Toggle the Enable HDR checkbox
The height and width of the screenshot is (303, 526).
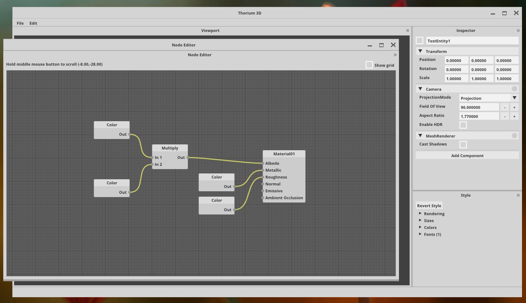(x=463, y=125)
